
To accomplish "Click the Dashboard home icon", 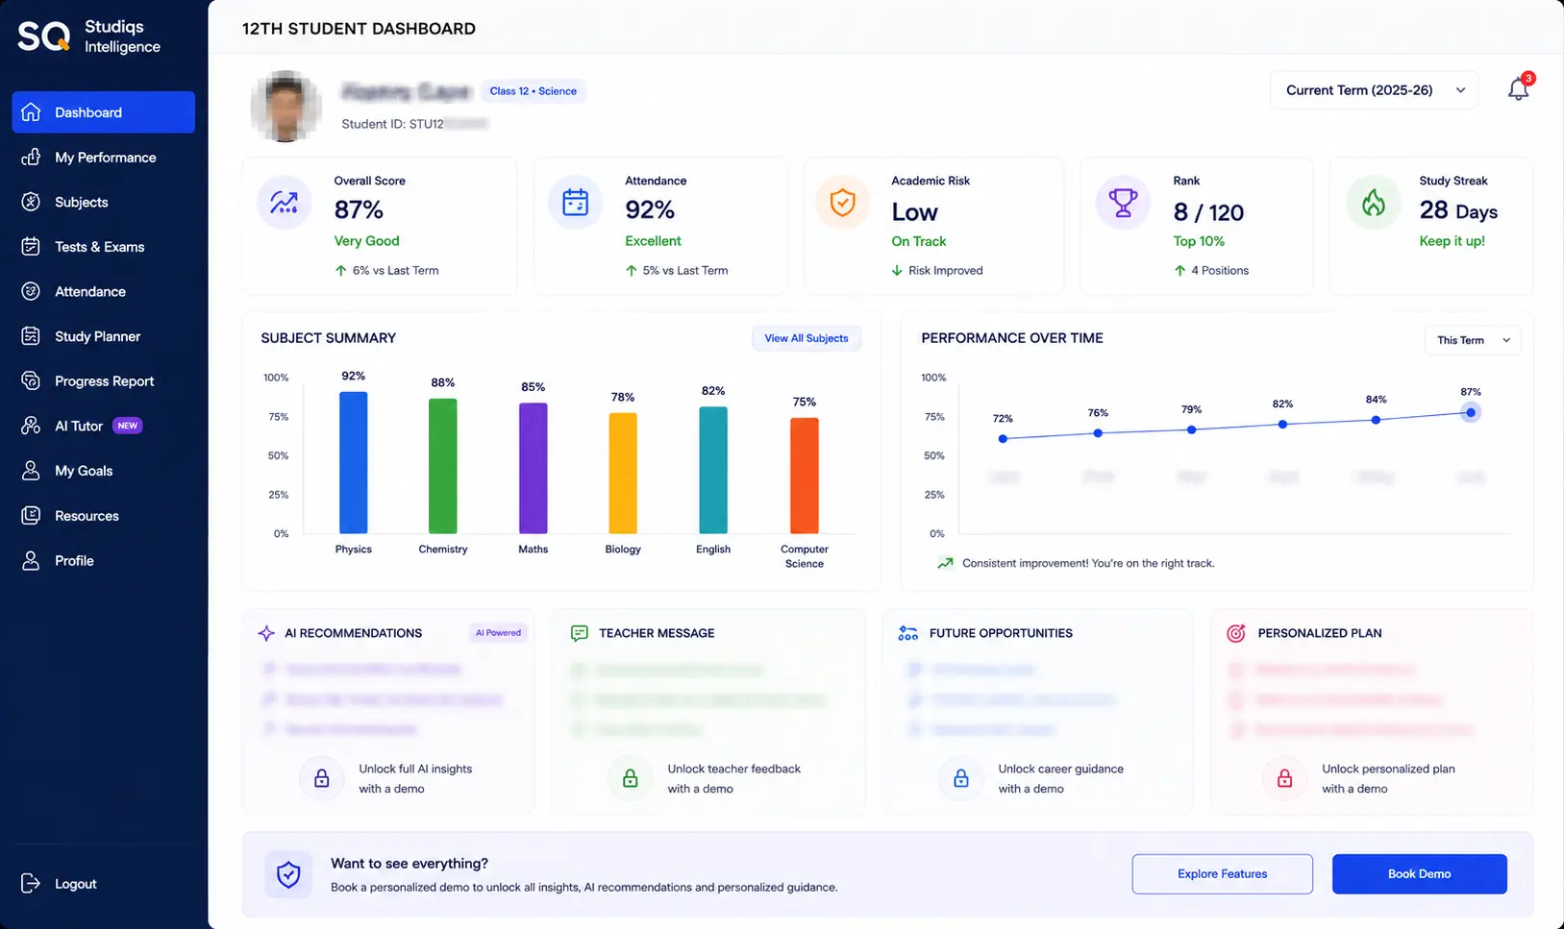I will (31, 112).
